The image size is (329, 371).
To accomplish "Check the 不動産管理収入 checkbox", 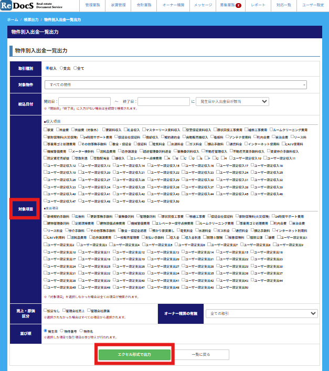I will click(x=203, y=151).
